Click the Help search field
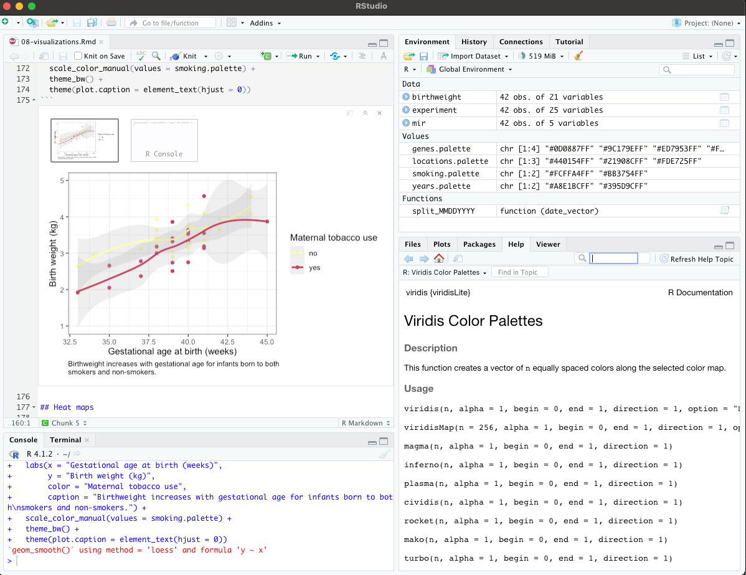 point(614,259)
